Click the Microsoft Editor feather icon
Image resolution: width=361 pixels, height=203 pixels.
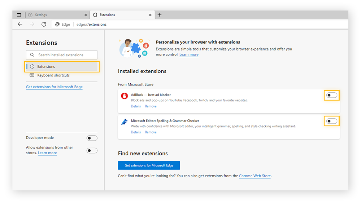(124, 122)
